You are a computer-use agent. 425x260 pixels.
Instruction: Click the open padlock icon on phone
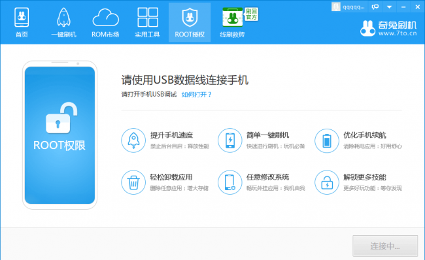click(x=61, y=118)
